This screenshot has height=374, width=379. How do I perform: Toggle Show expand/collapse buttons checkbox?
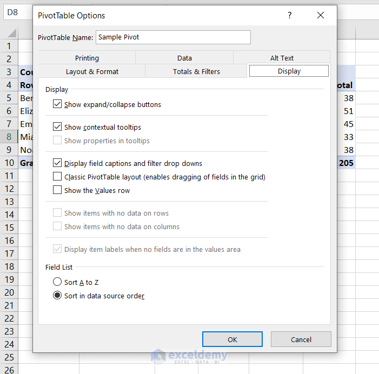tap(57, 104)
